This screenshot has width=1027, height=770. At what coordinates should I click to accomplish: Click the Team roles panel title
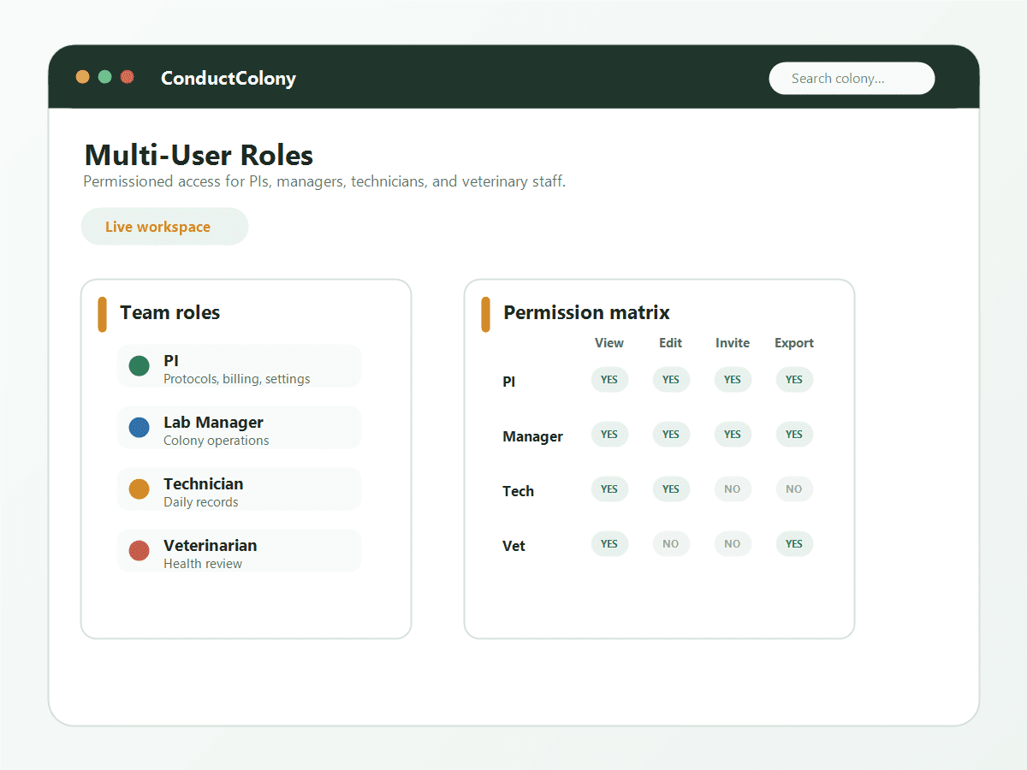point(170,312)
